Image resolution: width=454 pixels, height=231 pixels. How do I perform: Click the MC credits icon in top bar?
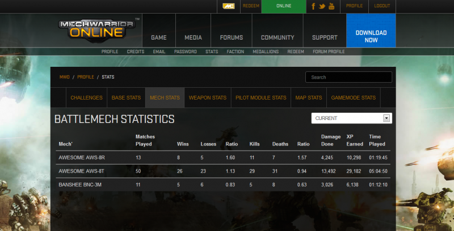click(x=228, y=6)
